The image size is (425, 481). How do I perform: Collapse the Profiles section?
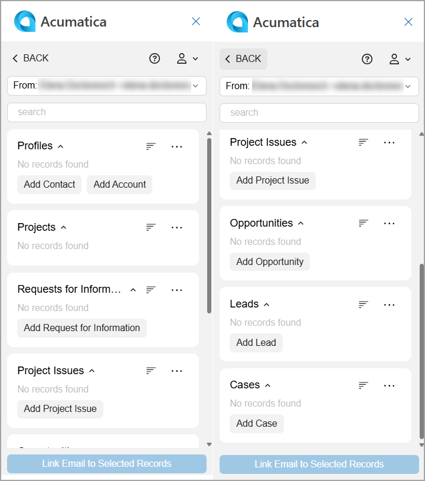61,146
